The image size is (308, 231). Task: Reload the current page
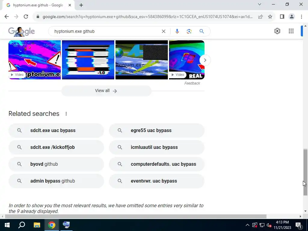26,17
